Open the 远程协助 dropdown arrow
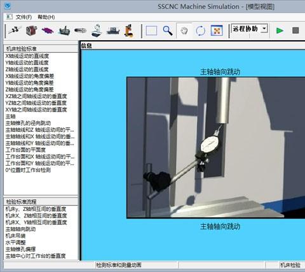Screen dimensions: 305x272 [264, 29]
